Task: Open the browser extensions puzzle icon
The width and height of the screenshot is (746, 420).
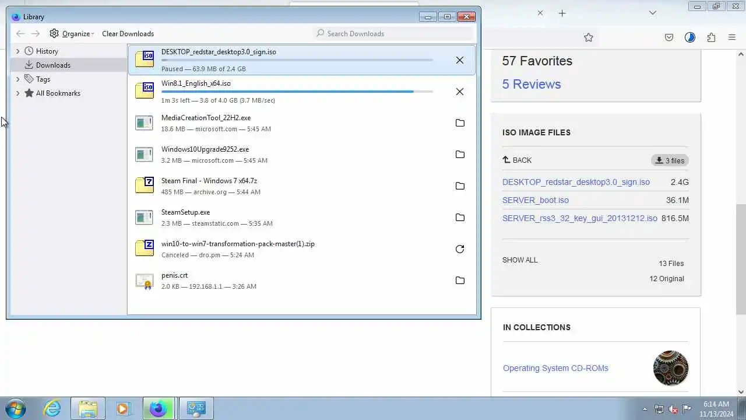Action: coord(711,37)
